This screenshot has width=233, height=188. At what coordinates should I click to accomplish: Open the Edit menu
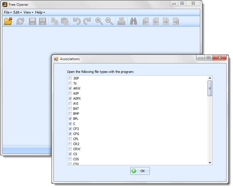tap(17, 12)
